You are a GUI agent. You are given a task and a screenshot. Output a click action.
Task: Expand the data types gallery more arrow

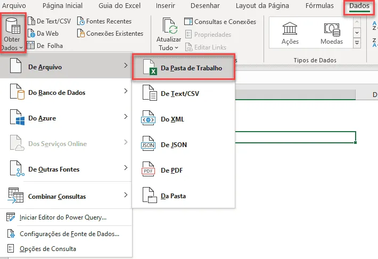[357, 43]
